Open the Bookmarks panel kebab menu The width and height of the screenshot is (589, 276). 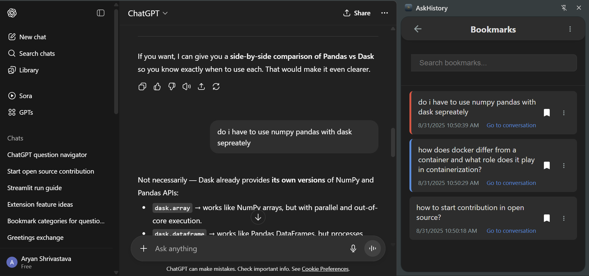[x=570, y=29]
